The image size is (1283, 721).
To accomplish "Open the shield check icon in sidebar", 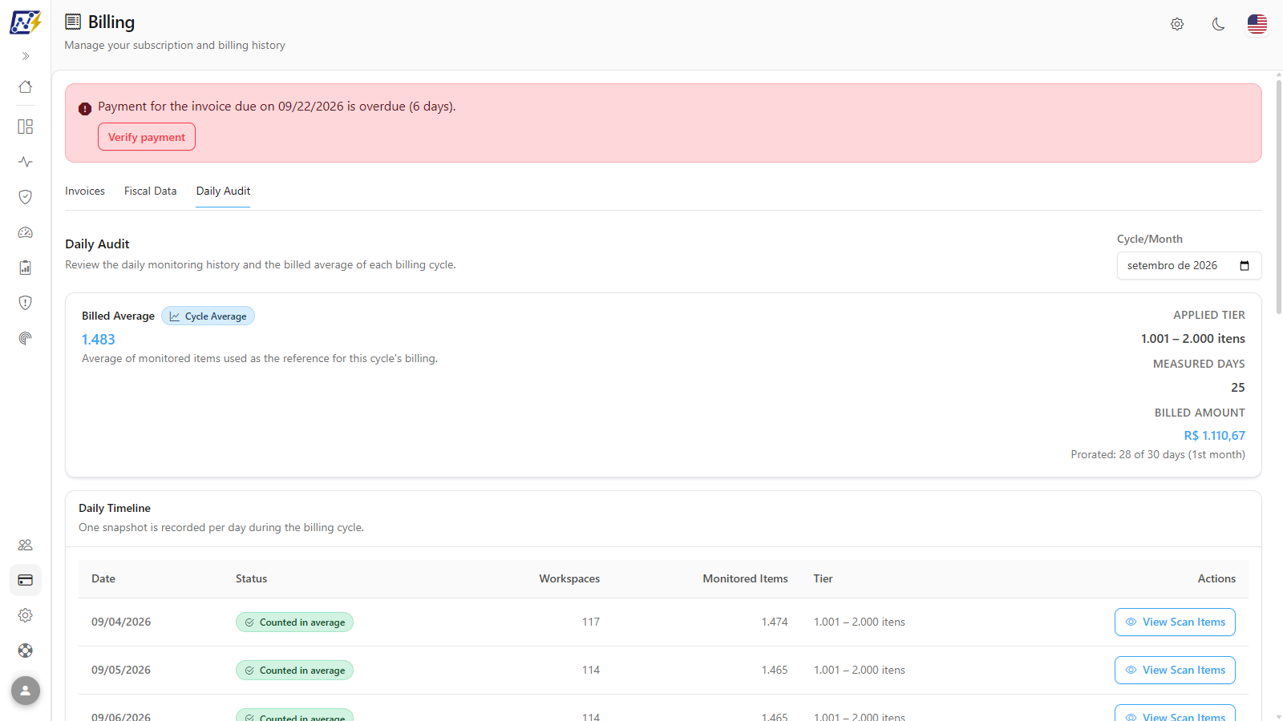I will (x=26, y=197).
